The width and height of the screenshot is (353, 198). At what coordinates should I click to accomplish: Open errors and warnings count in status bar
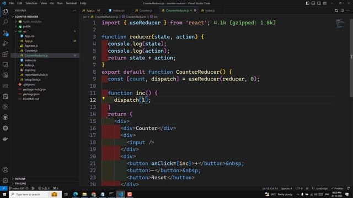click(44, 188)
